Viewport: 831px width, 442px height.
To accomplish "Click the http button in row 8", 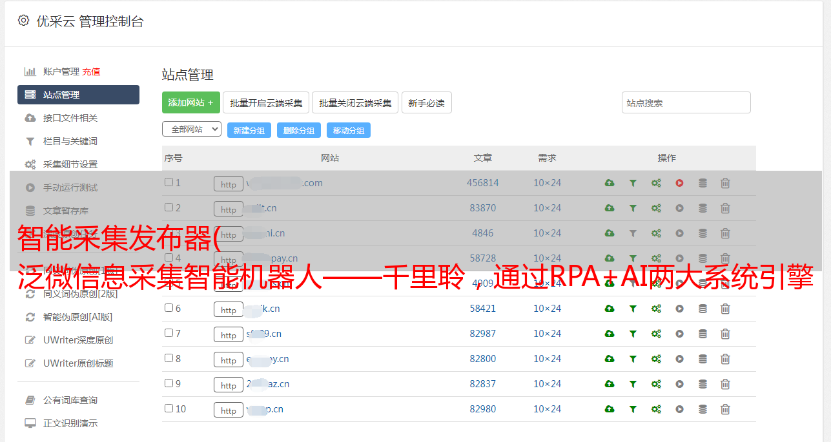I will click(x=229, y=360).
